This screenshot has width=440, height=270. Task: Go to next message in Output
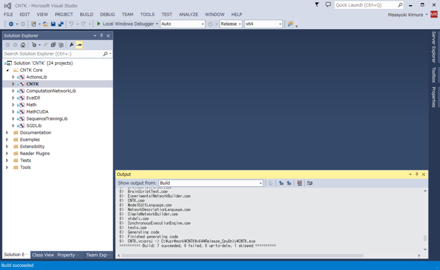pyautogui.click(x=289, y=183)
